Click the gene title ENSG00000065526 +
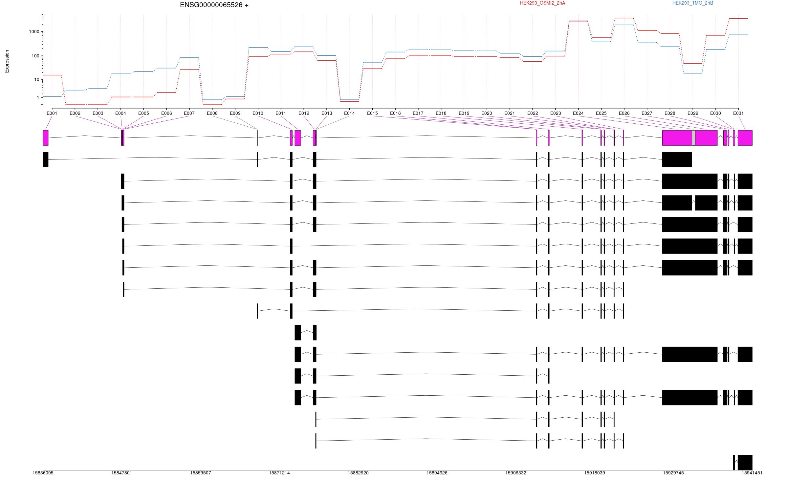788x479 pixels. click(x=214, y=5)
